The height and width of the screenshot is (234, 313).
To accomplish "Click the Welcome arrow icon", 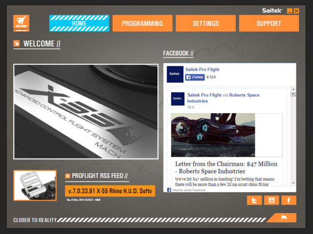I will click(x=17, y=44).
